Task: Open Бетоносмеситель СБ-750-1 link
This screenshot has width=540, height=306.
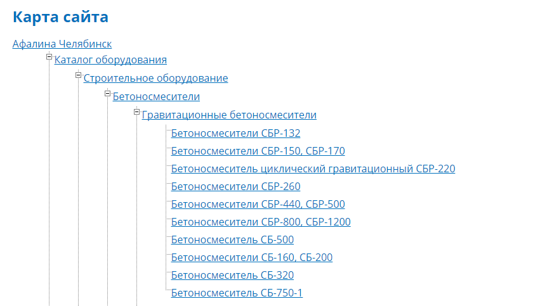Action: point(237,293)
